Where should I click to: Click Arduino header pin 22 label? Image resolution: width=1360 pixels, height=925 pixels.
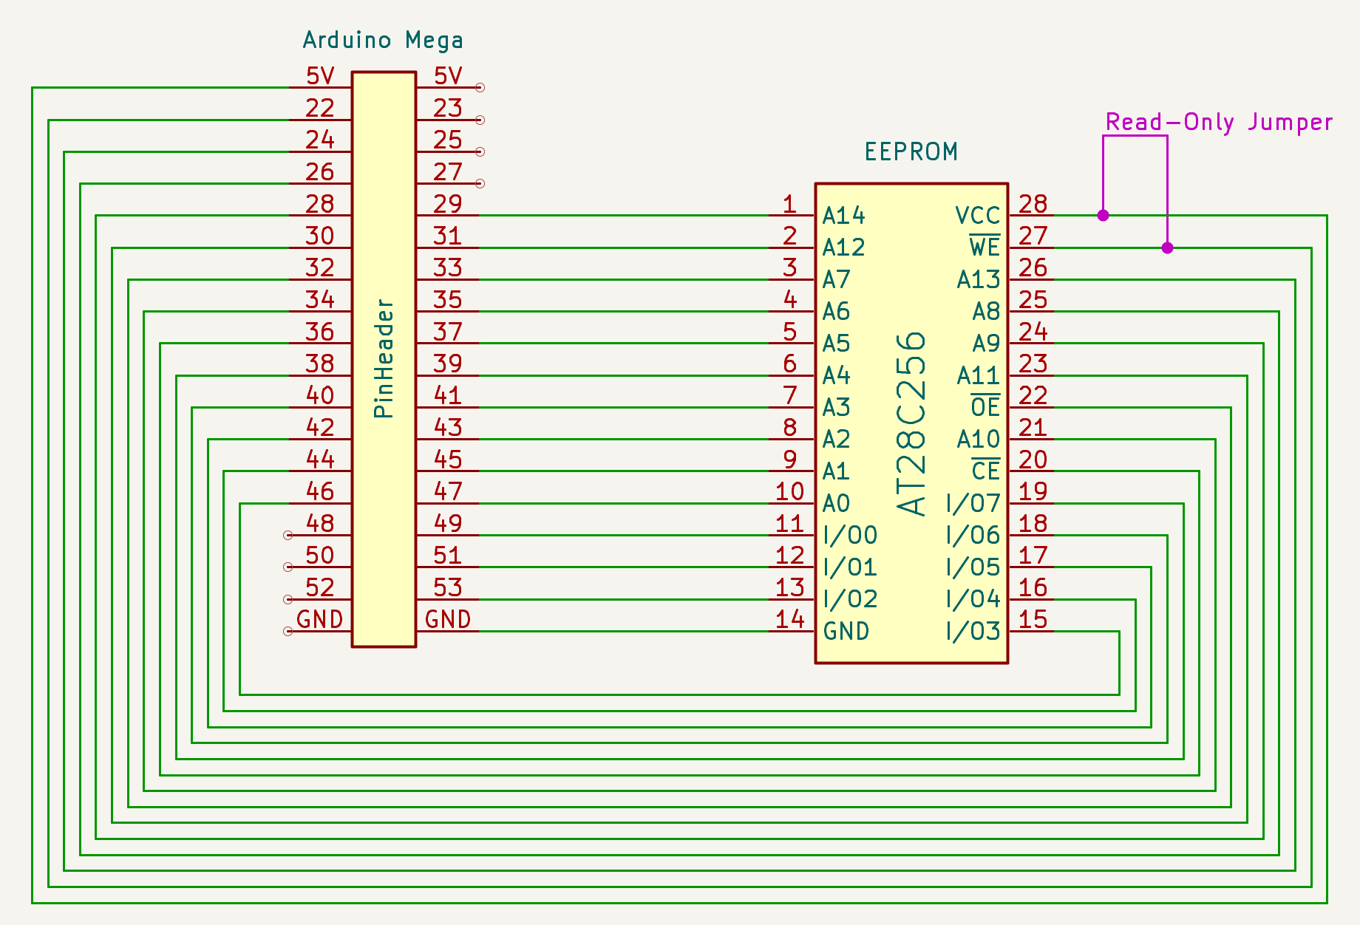pos(320,108)
